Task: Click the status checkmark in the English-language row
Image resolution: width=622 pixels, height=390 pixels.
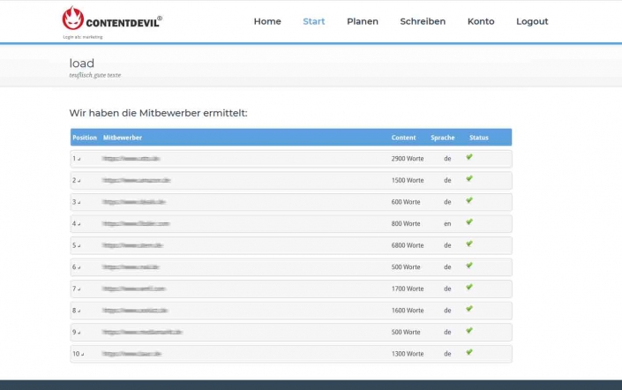Action: tap(469, 222)
